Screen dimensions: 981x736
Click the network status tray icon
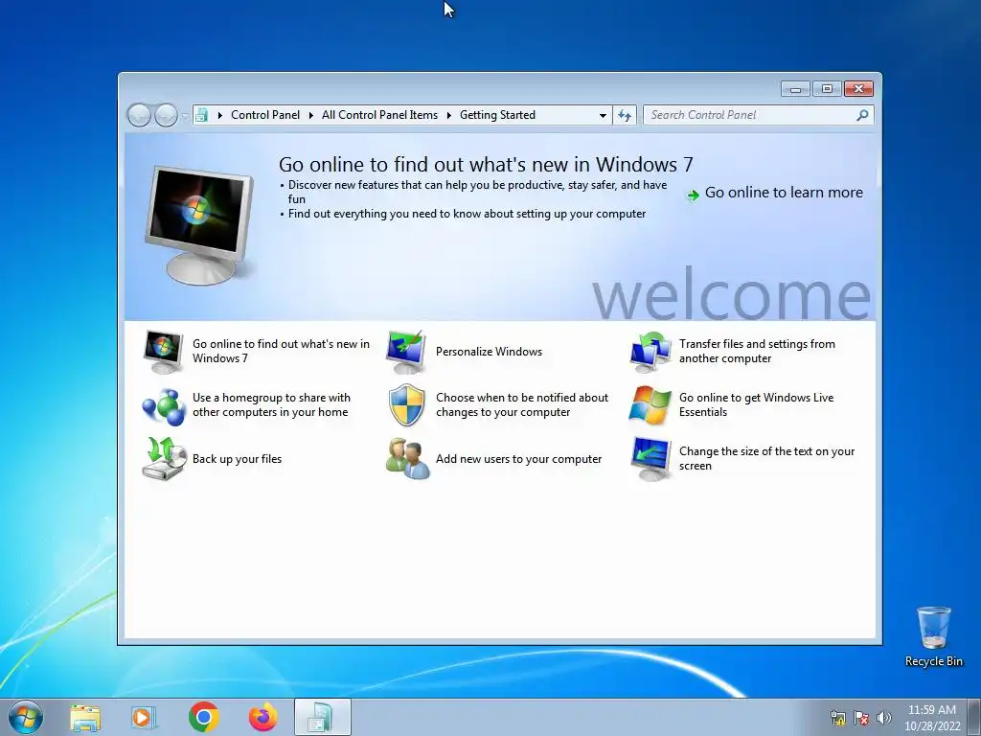click(x=837, y=718)
